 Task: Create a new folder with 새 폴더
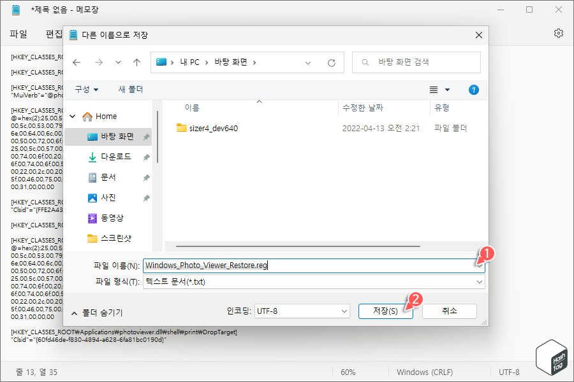(x=130, y=89)
